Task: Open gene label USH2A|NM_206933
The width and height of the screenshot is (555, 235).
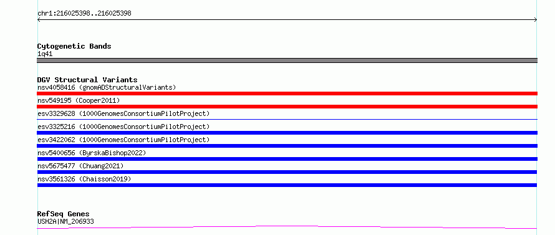Action: pyautogui.click(x=65, y=221)
